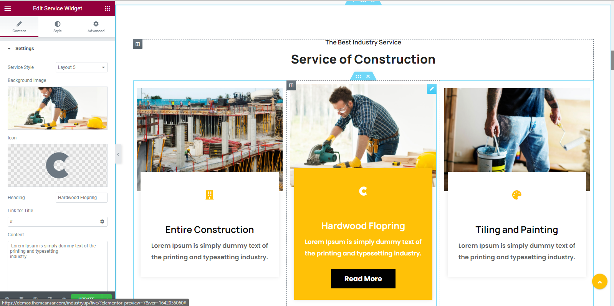The height and width of the screenshot is (306, 614).
Task: Click the painter with bucket image
Action: (x=517, y=130)
